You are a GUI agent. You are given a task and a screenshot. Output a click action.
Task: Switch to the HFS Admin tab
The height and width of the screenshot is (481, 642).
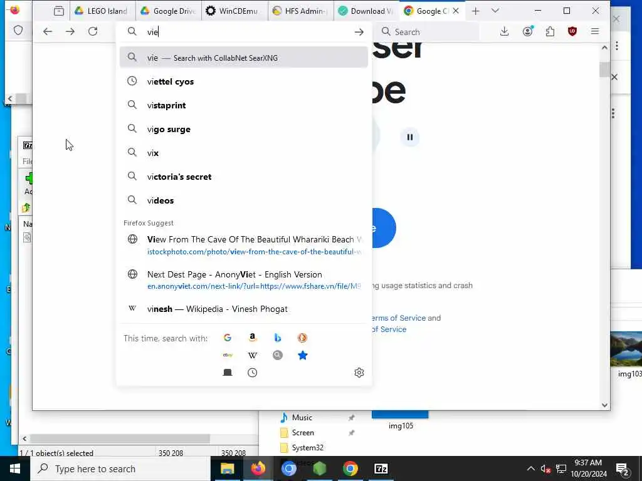coord(301,11)
